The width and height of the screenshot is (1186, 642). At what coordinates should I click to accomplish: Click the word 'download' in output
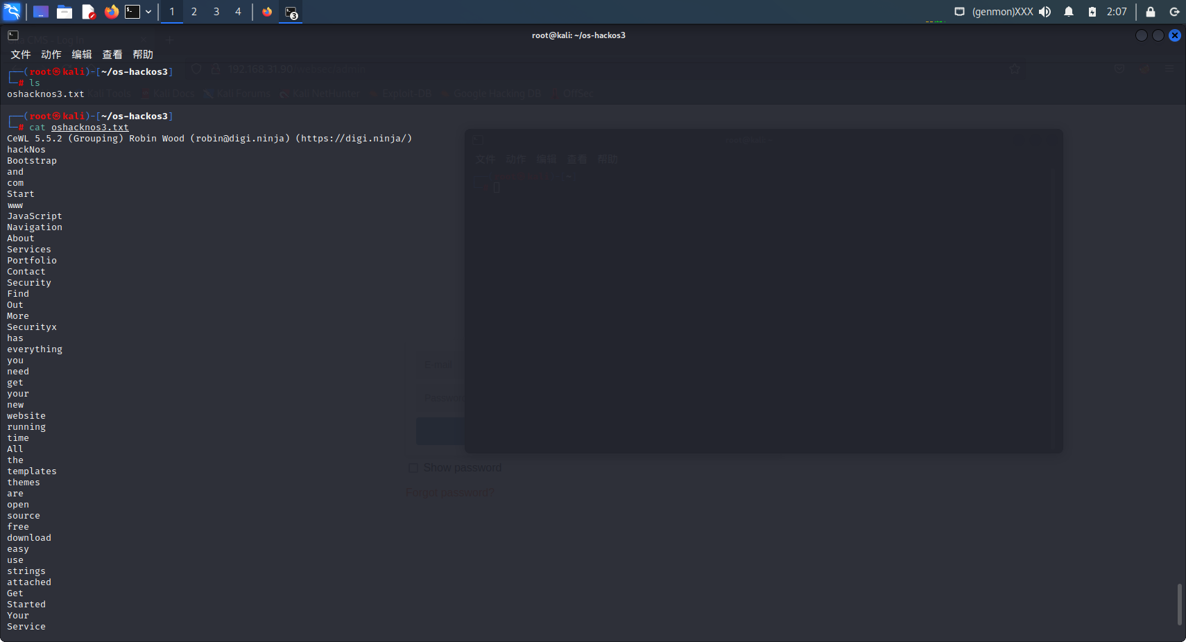(29, 538)
